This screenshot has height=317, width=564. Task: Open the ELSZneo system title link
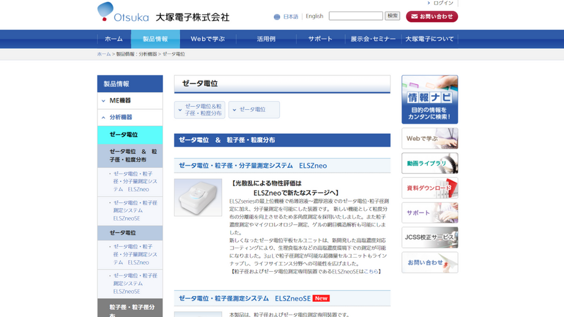click(253, 166)
